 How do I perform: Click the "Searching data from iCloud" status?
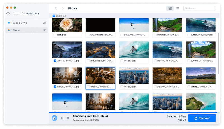[x=90, y=116]
